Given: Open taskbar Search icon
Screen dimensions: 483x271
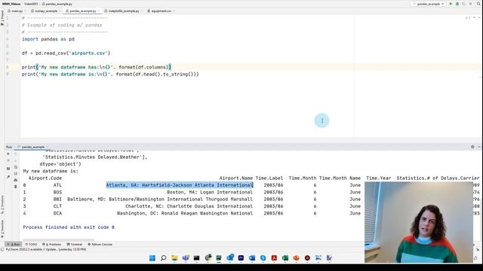Looking at the screenshot, I should coord(163,257).
